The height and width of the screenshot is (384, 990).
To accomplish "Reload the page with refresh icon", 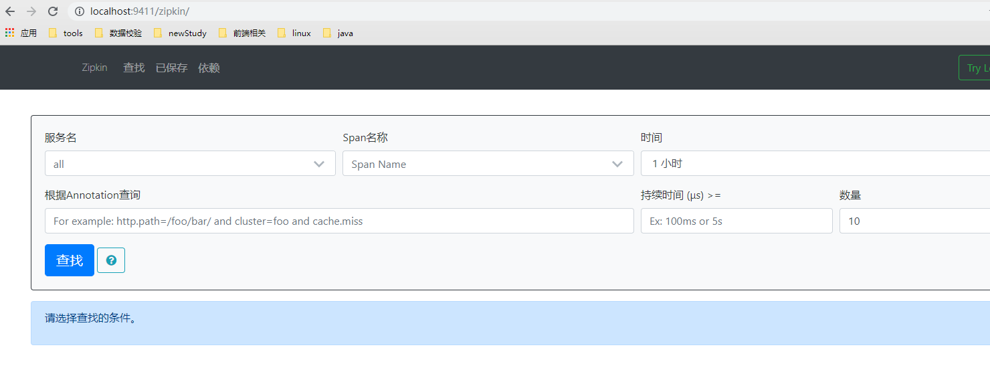I will pos(53,11).
